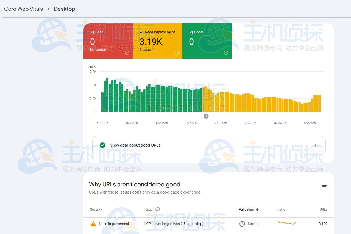Image resolution: width=351 pixels, height=234 pixels.
Task: Click the clock icon beside Started validation
Action: (x=242, y=224)
